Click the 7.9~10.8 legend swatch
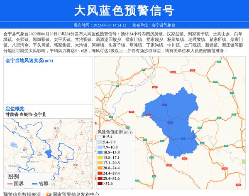 100,147
